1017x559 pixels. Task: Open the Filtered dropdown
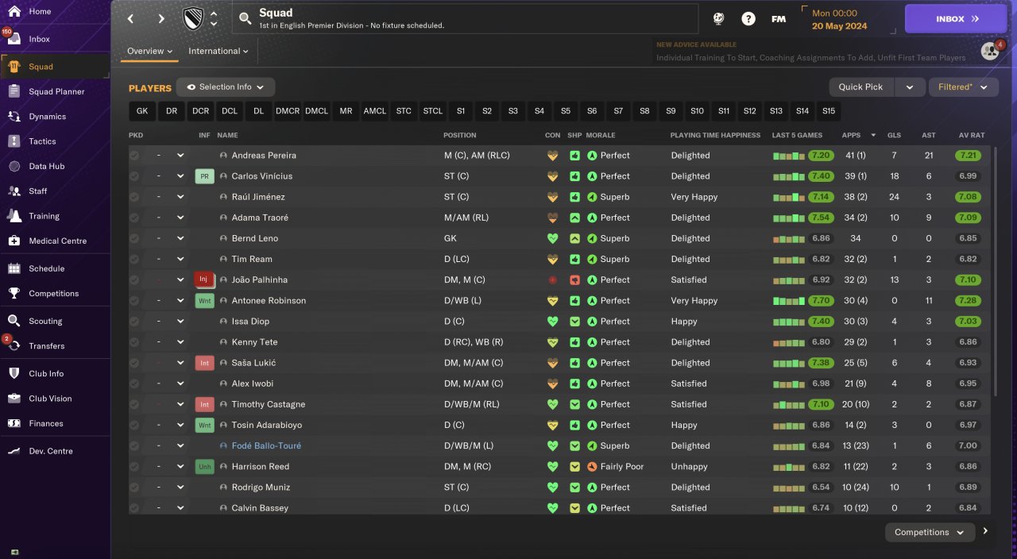tap(963, 87)
